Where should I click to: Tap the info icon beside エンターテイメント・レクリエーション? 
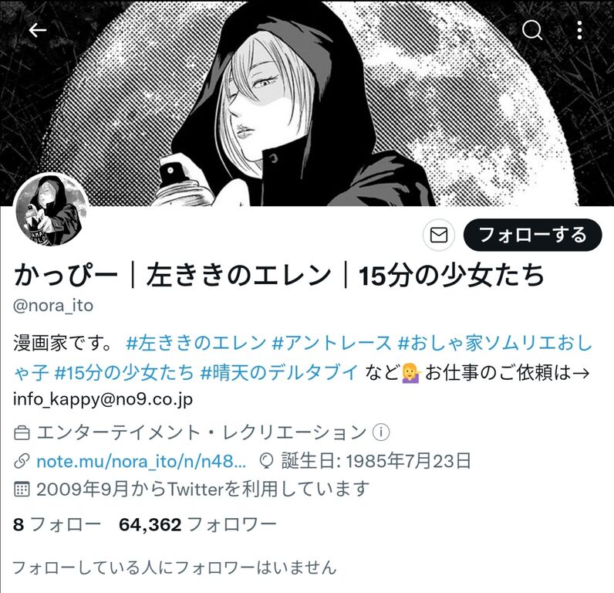pyautogui.click(x=381, y=432)
